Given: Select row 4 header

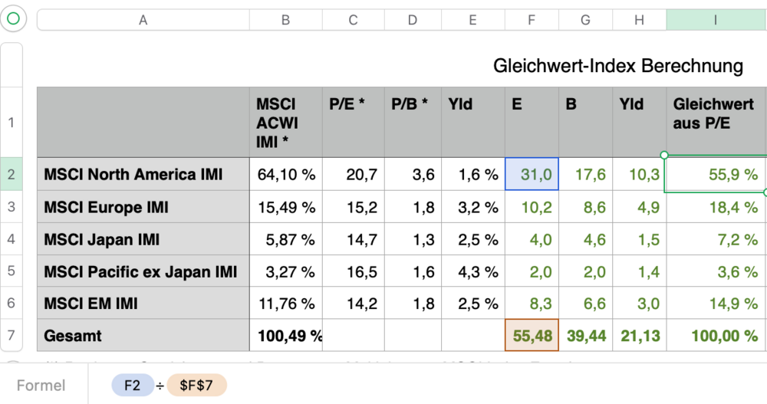Looking at the screenshot, I should point(11,239).
